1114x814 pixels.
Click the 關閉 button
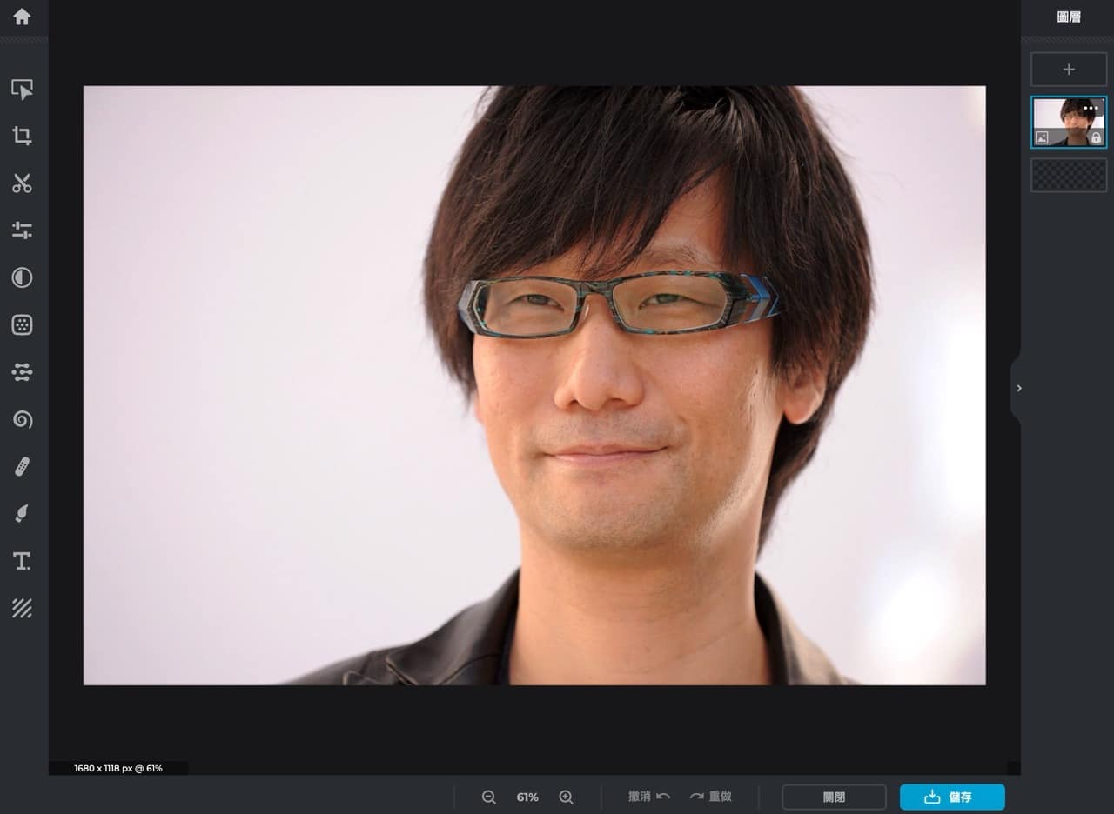click(x=834, y=797)
